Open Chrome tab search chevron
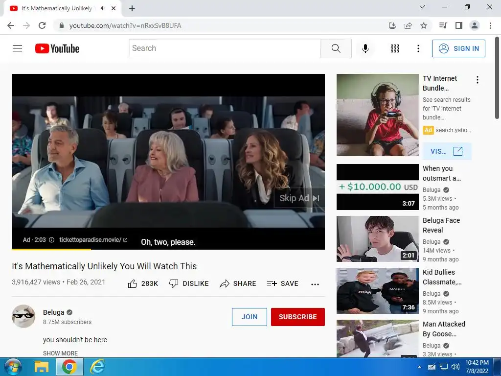This screenshot has width=501, height=376. 422,7
